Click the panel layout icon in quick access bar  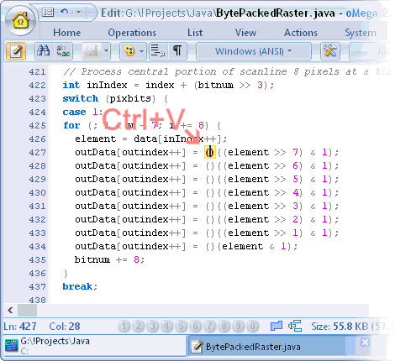point(48,13)
